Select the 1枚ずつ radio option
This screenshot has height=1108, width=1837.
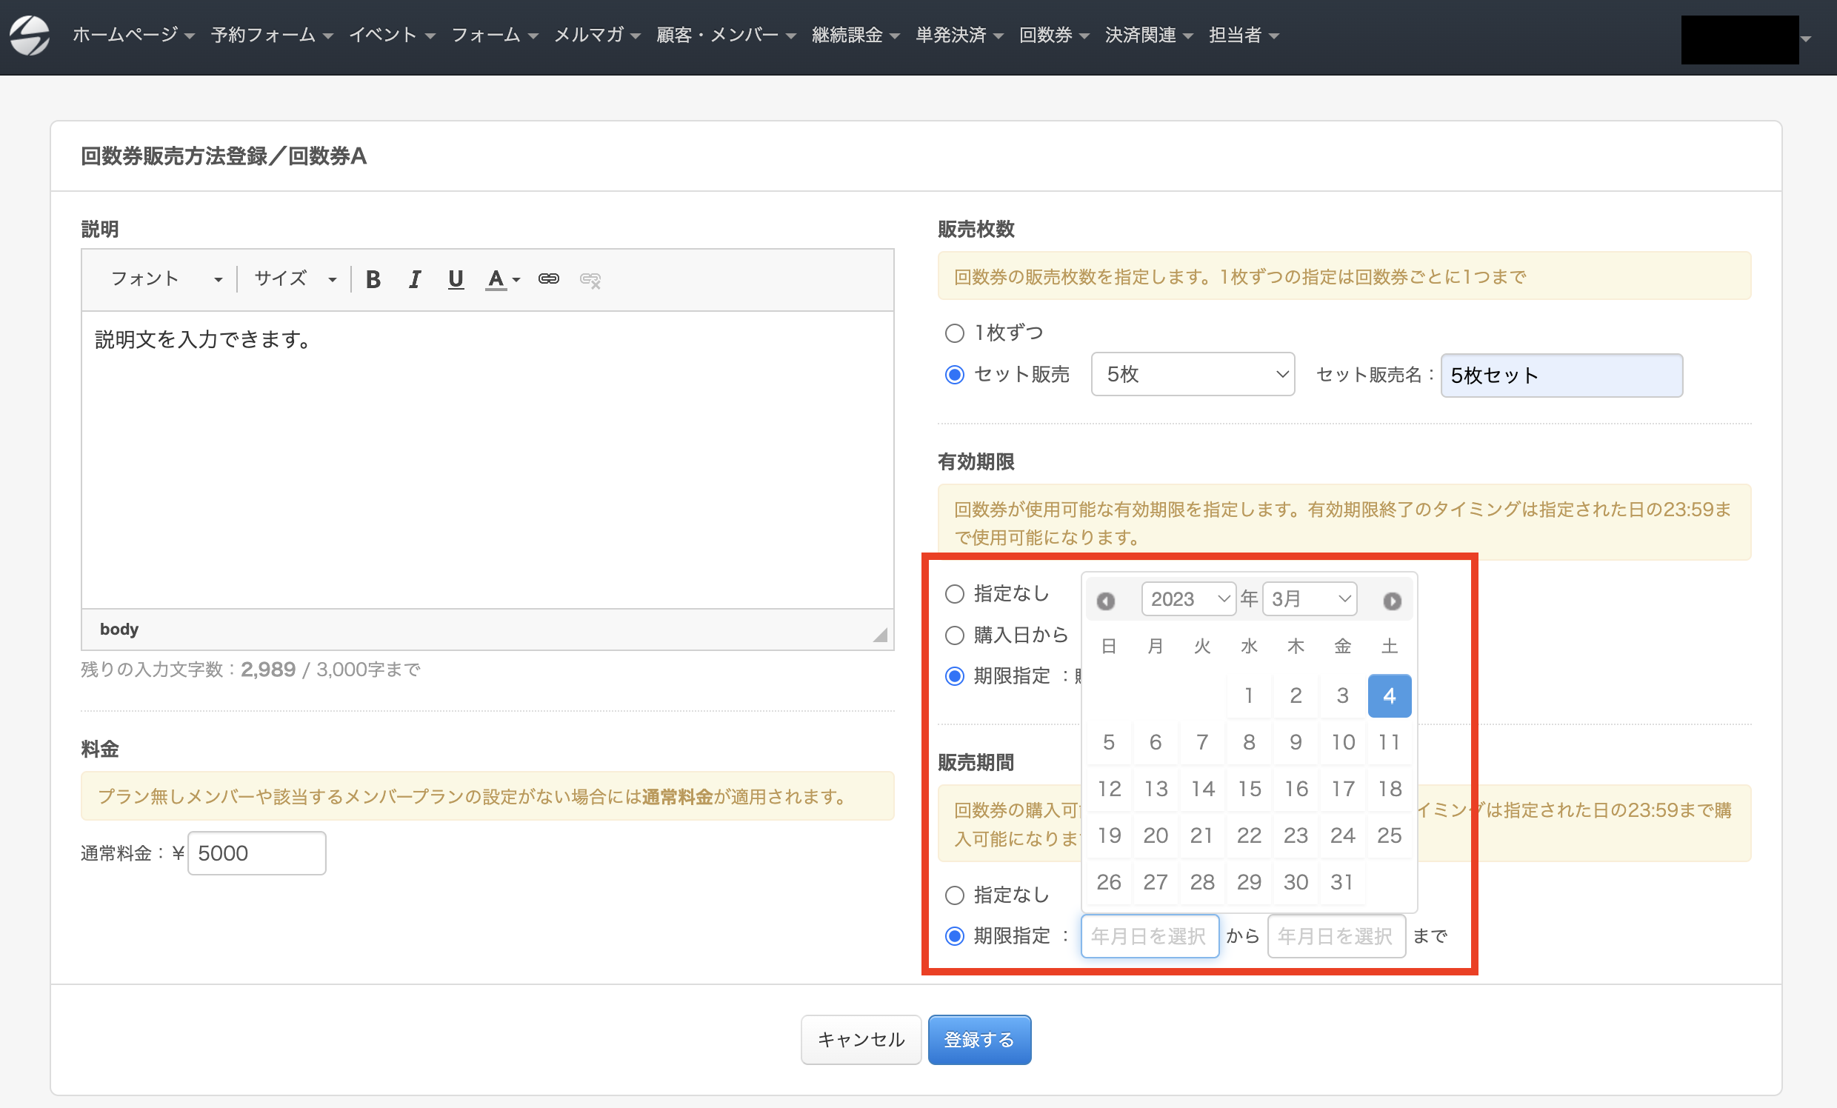(x=954, y=333)
